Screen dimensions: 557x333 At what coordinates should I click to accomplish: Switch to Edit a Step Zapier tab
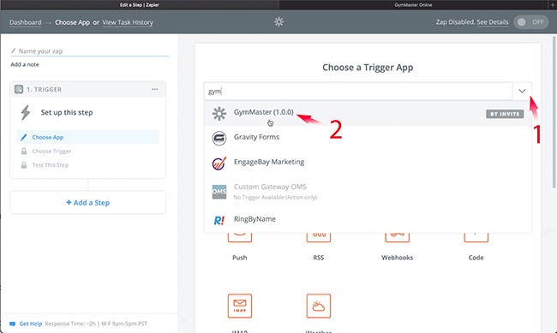[x=139, y=4]
